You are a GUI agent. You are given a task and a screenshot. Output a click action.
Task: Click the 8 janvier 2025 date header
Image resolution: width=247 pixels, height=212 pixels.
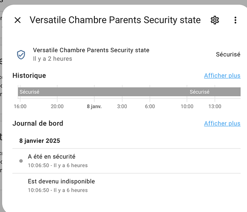pyautogui.click(x=40, y=141)
